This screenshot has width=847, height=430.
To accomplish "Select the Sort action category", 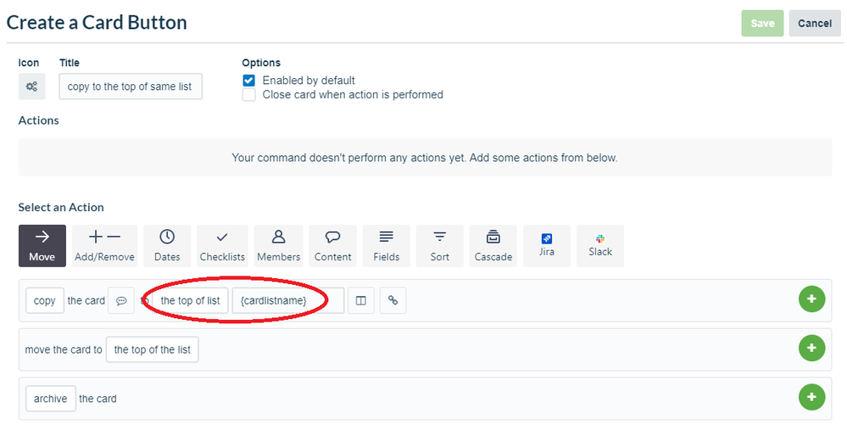I will (440, 246).
